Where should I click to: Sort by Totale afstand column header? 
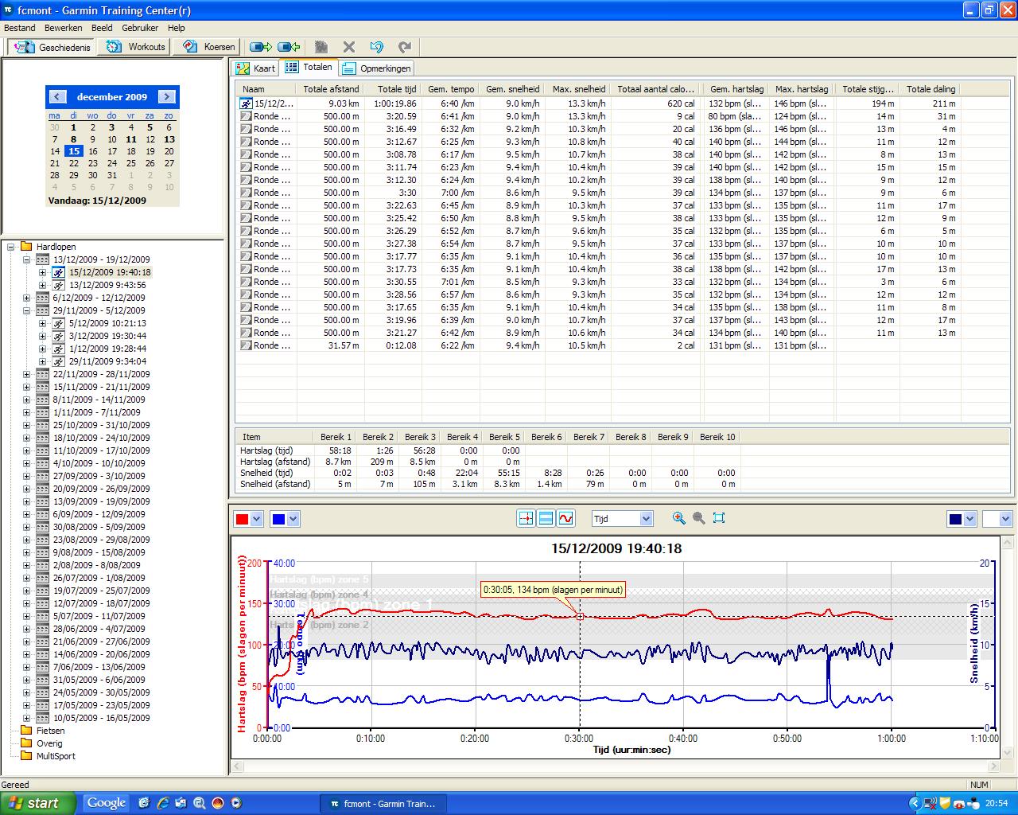[331, 89]
